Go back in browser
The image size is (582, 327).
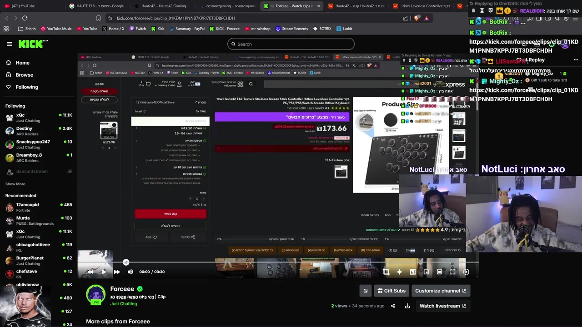pyautogui.click(x=6, y=18)
